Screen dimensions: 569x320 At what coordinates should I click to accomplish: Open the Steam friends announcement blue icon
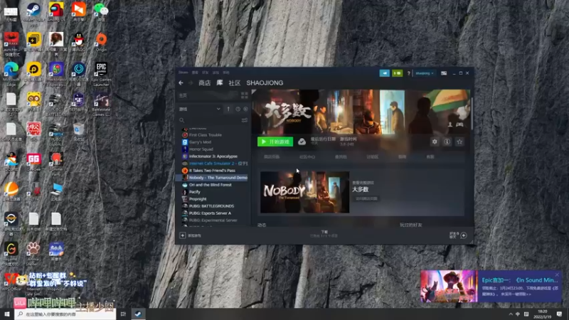click(384, 73)
